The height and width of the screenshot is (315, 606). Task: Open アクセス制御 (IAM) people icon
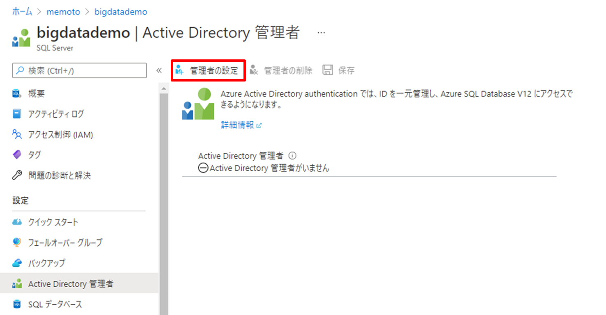coord(17,134)
